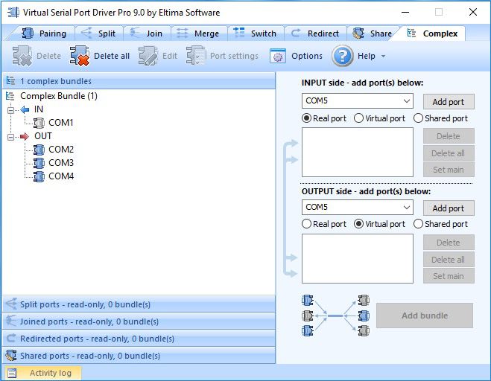Click the grayed Delete toolbar icon

(22, 56)
